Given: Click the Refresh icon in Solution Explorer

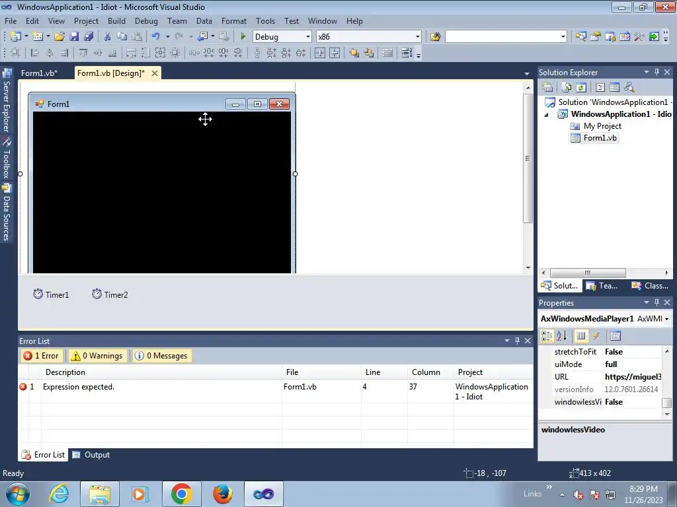Looking at the screenshot, I should [x=581, y=88].
